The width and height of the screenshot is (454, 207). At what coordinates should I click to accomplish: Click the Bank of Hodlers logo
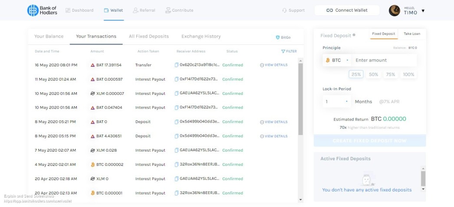(42, 10)
